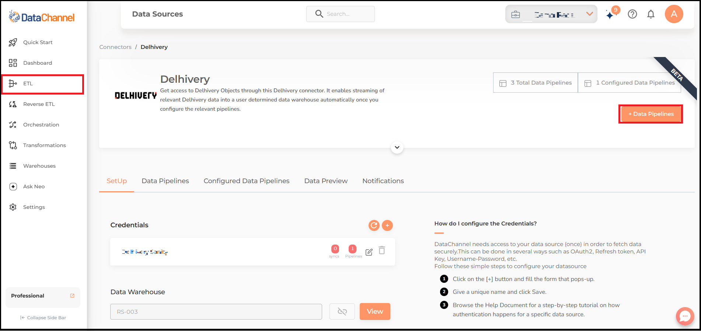Image resolution: width=701 pixels, height=331 pixels.
Task: Switch to the Data Preview tab
Action: [x=326, y=181]
